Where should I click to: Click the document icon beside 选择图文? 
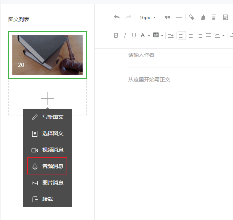click(x=35, y=134)
